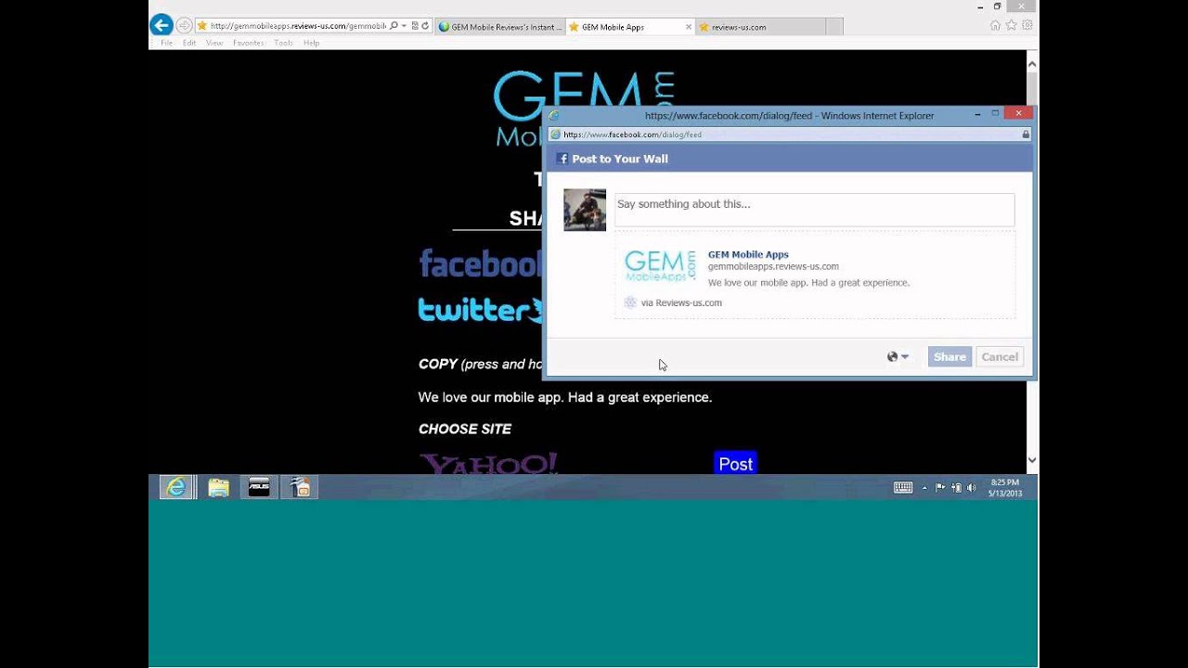The image size is (1188, 668).
Task: Click the lock security icon in popup address bar
Action: point(1026,135)
